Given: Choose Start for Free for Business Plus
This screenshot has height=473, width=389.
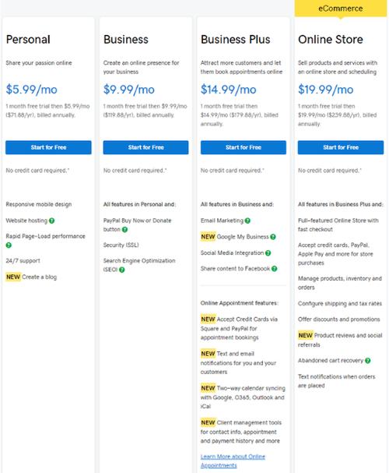Looking at the screenshot, I should click(x=244, y=147).
